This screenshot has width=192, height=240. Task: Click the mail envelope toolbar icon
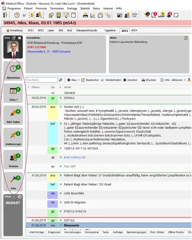coord(100,15)
